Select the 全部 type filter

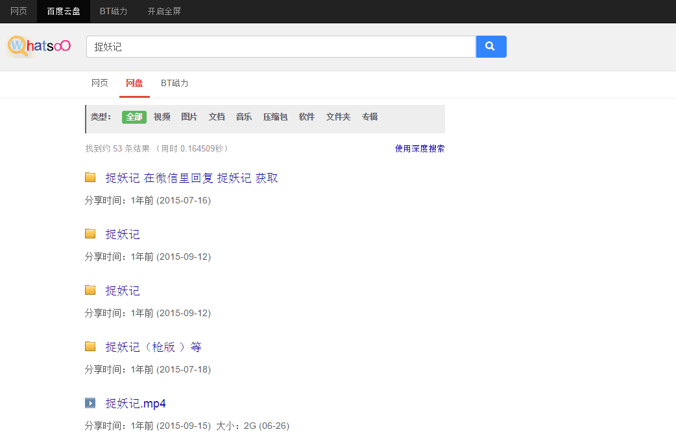coord(134,117)
